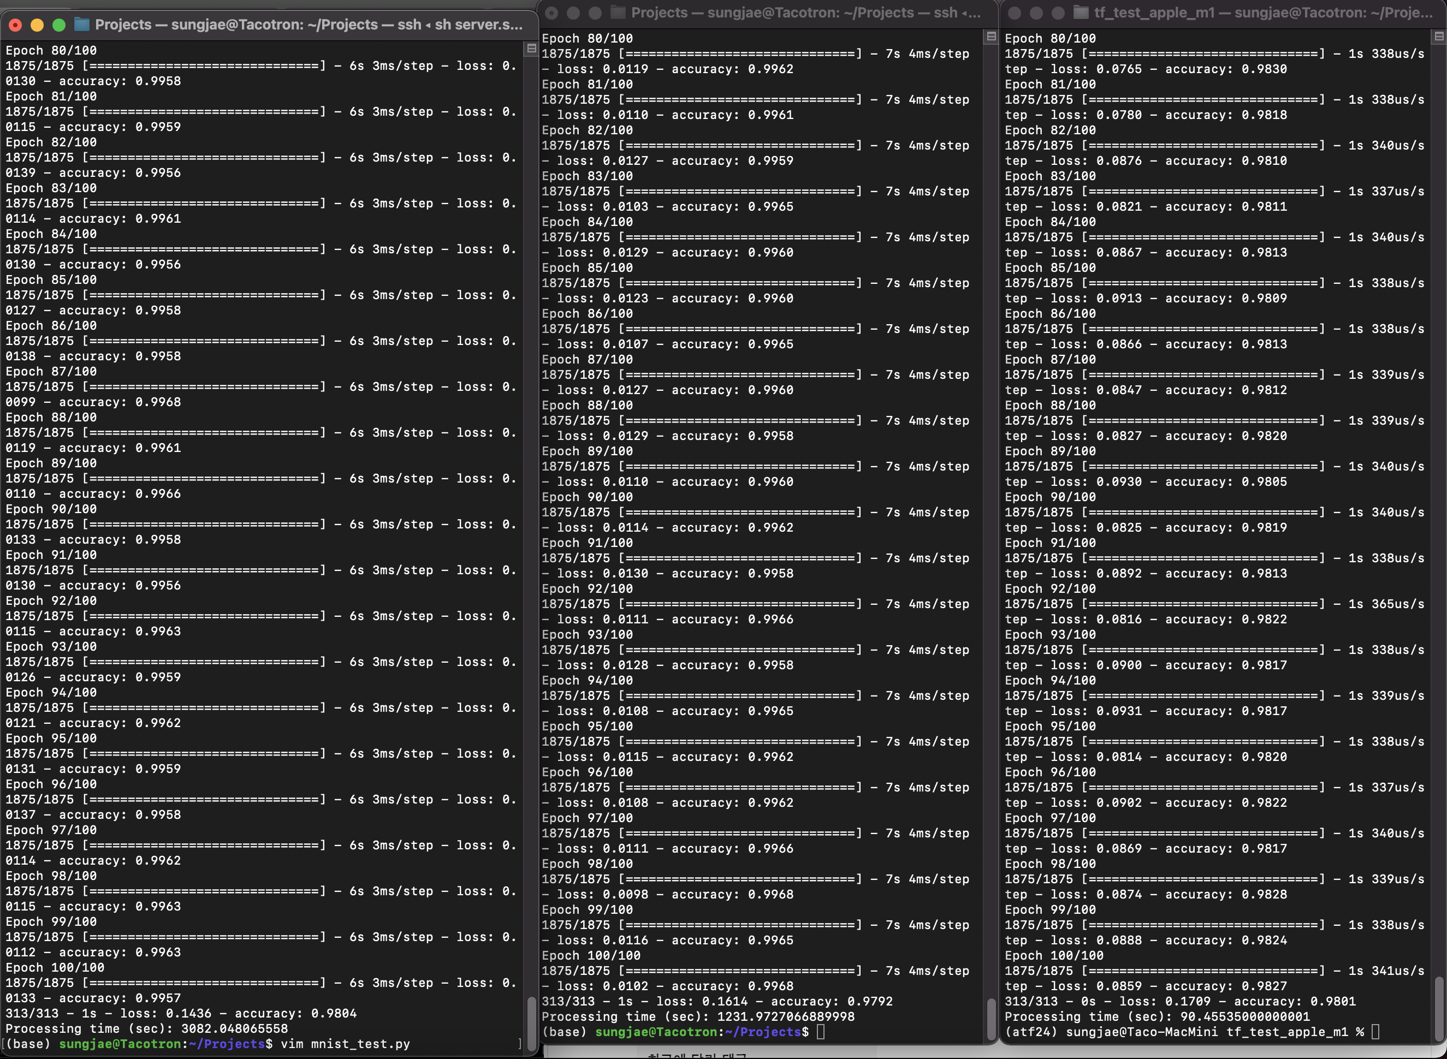This screenshot has height=1059, width=1447.
Task: Click the cursor after the atf24 prompt
Action: (1374, 1032)
